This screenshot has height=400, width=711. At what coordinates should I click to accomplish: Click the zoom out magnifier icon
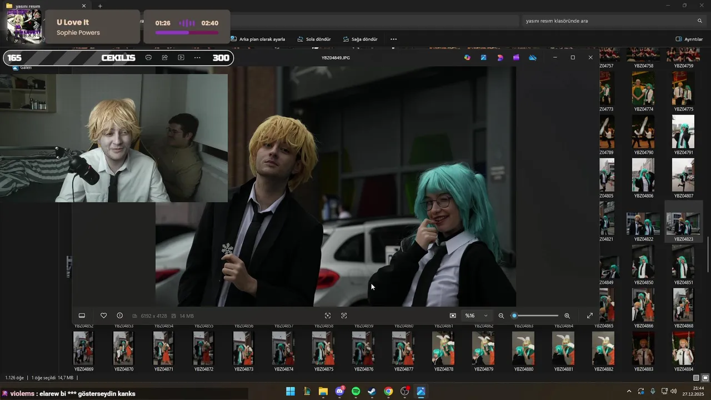(501, 316)
